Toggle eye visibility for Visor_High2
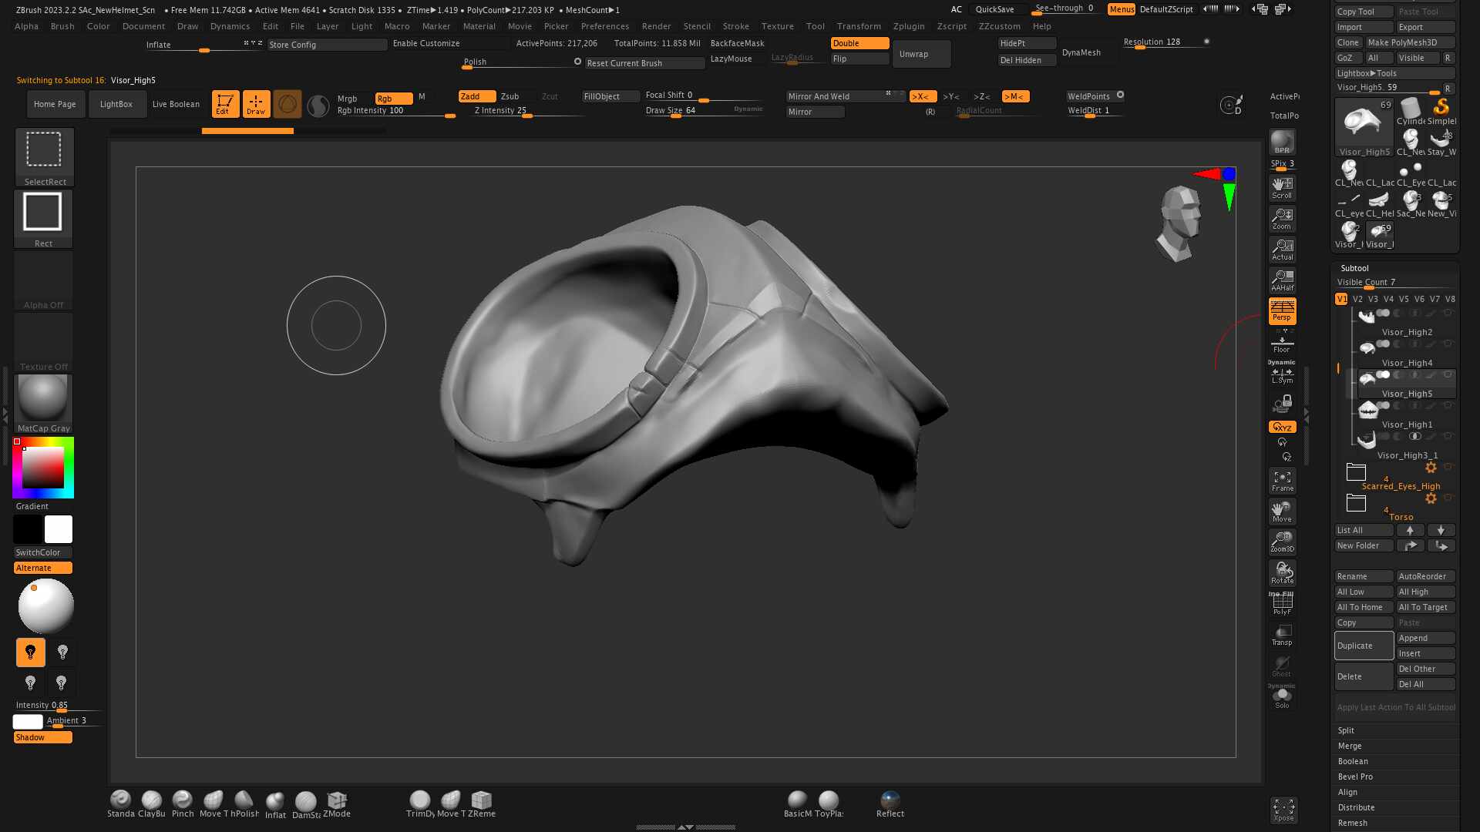The width and height of the screenshot is (1480, 832). [x=1448, y=314]
